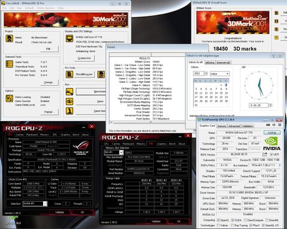Viewport: 287px width, 229px height.
Task: Toggle the OpenCL checkbox in GPU-Z
Action: click(218, 220)
